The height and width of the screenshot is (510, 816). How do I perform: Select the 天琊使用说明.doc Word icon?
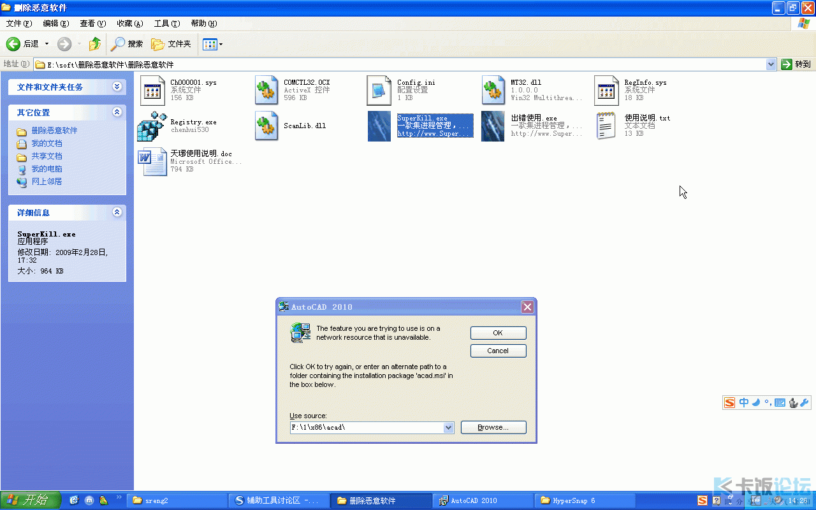153,162
